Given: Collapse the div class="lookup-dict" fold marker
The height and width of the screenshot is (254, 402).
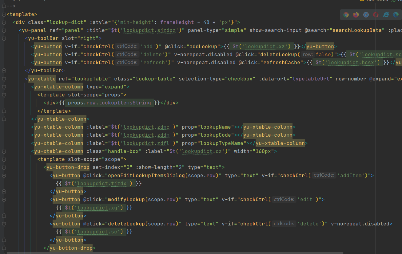Looking at the screenshot, I should pos(3,22).
